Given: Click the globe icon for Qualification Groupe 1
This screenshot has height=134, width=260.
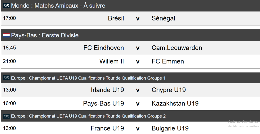Looking at the screenshot, I should coord(6,78).
